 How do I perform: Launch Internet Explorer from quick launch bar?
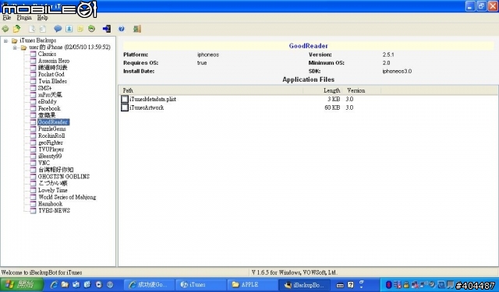(x=54, y=285)
